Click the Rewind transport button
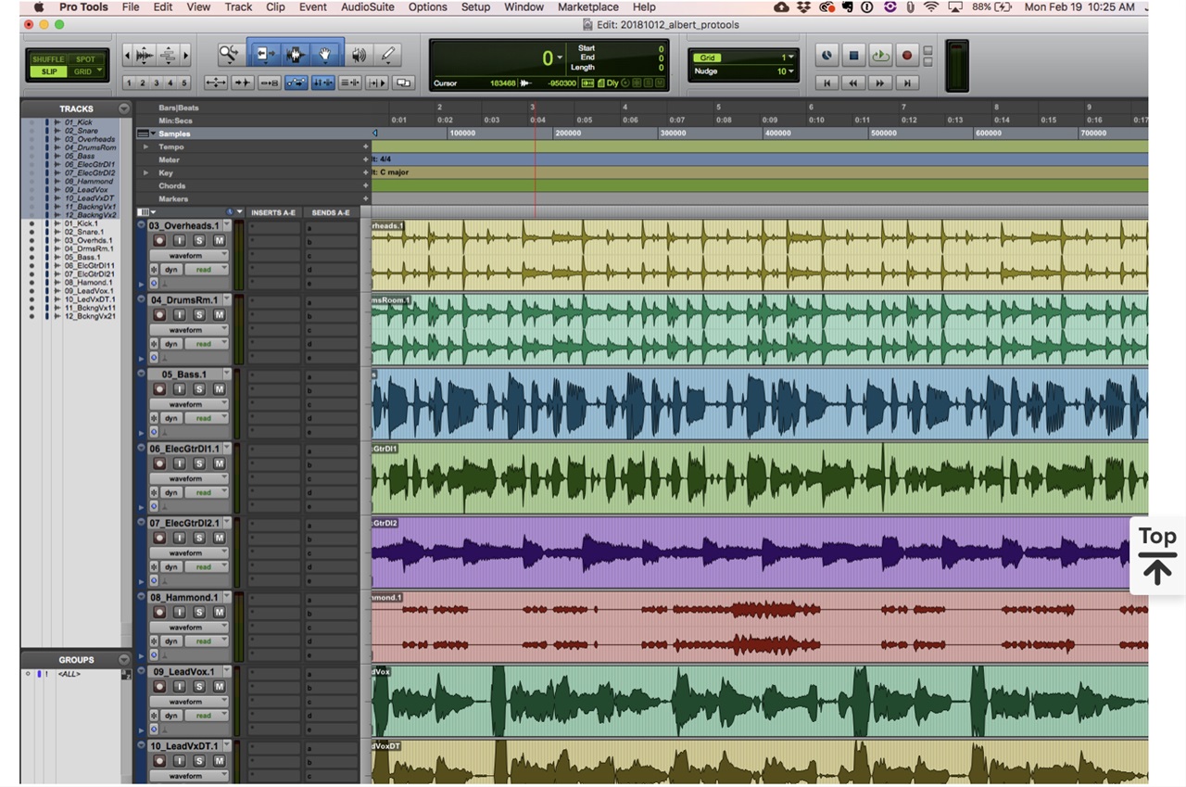 point(853,83)
